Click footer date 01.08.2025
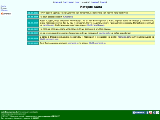Viewport: 160px width, 120px height. click(x=35, y=118)
